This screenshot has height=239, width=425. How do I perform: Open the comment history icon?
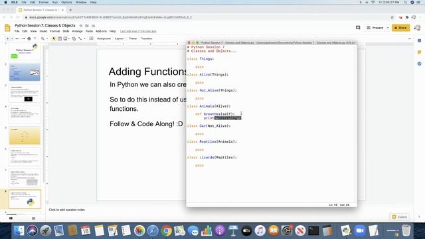[358, 28]
